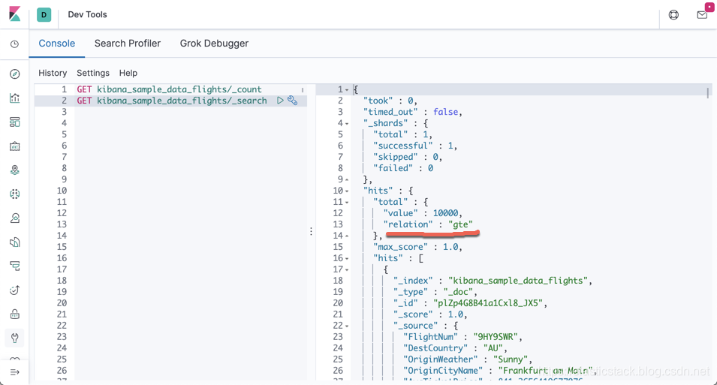Image resolution: width=717 pixels, height=385 pixels.
Task: Click the GET kibana_sample_data_flights/_search request line
Action: click(x=171, y=101)
